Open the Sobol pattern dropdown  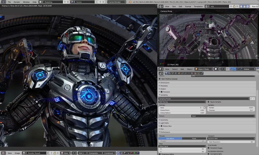pyautogui.click(x=223, y=116)
